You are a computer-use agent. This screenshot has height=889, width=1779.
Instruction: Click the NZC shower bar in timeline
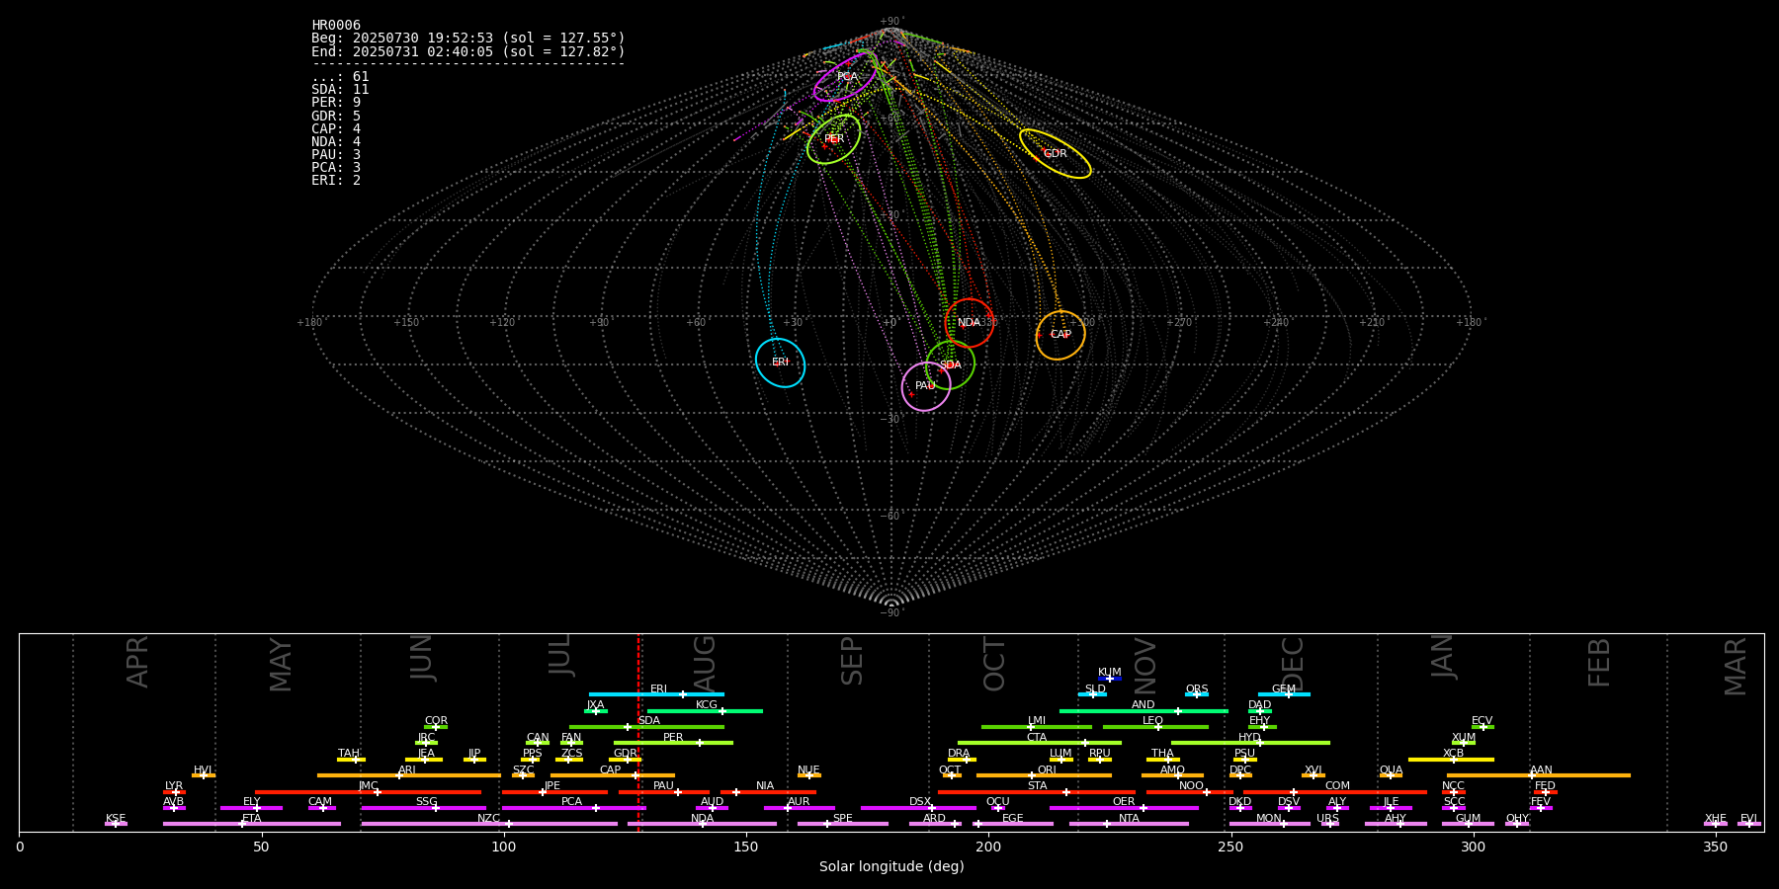click(x=489, y=824)
